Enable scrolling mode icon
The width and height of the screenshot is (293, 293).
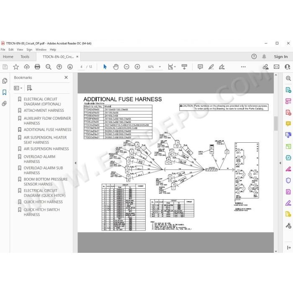click(184, 67)
